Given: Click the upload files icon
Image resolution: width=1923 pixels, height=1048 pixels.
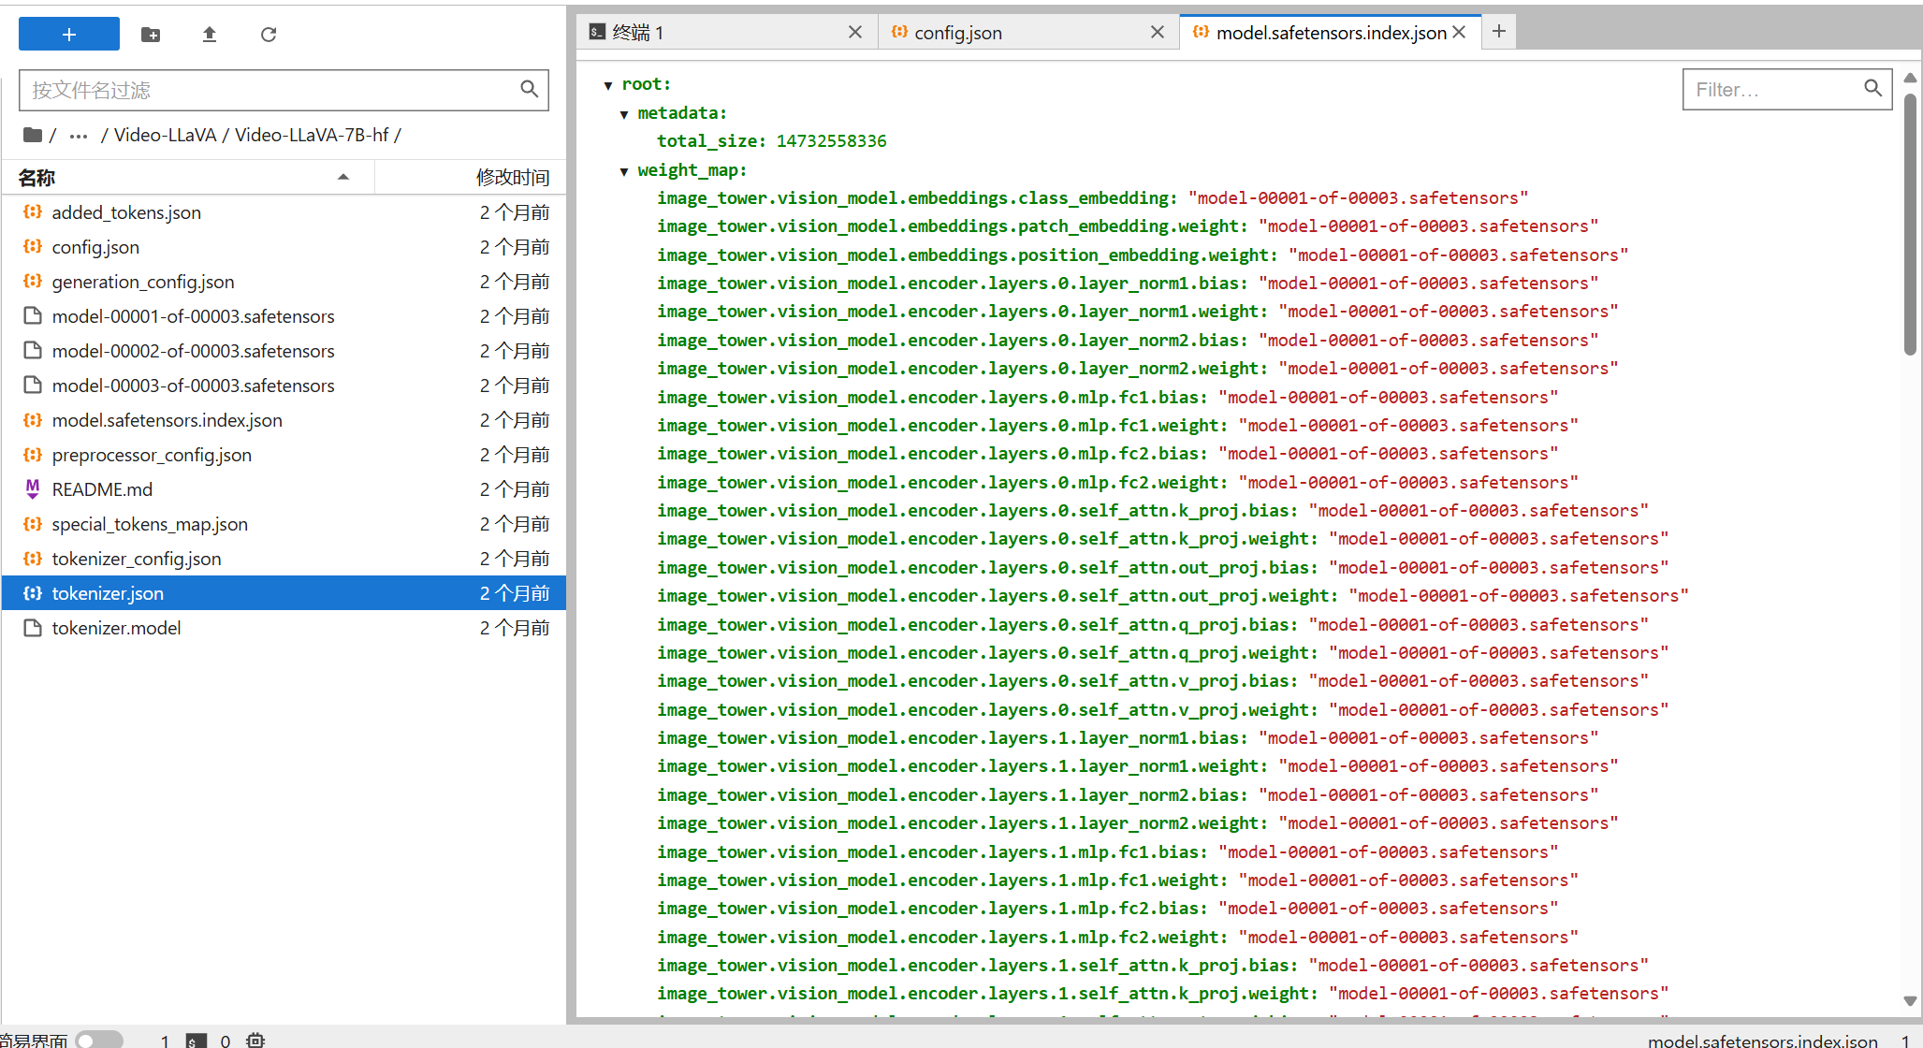Looking at the screenshot, I should 210,35.
